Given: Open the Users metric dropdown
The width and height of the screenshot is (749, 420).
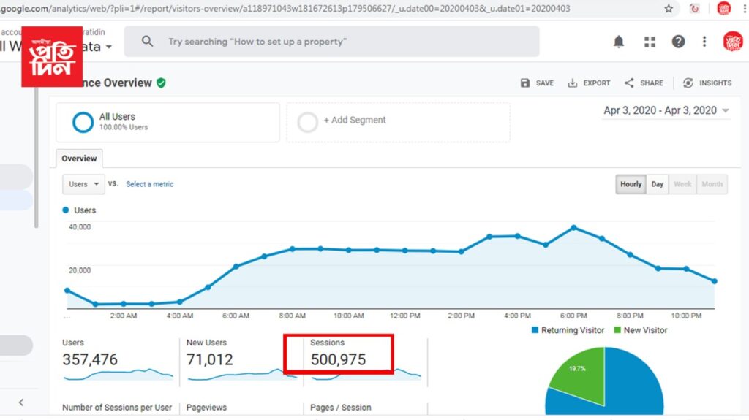Looking at the screenshot, I should click(x=83, y=184).
